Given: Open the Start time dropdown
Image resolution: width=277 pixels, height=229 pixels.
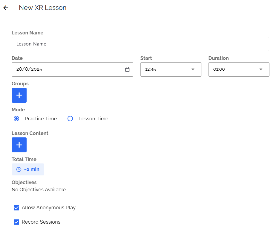Looking at the screenshot, I should [x=171, y=69].
